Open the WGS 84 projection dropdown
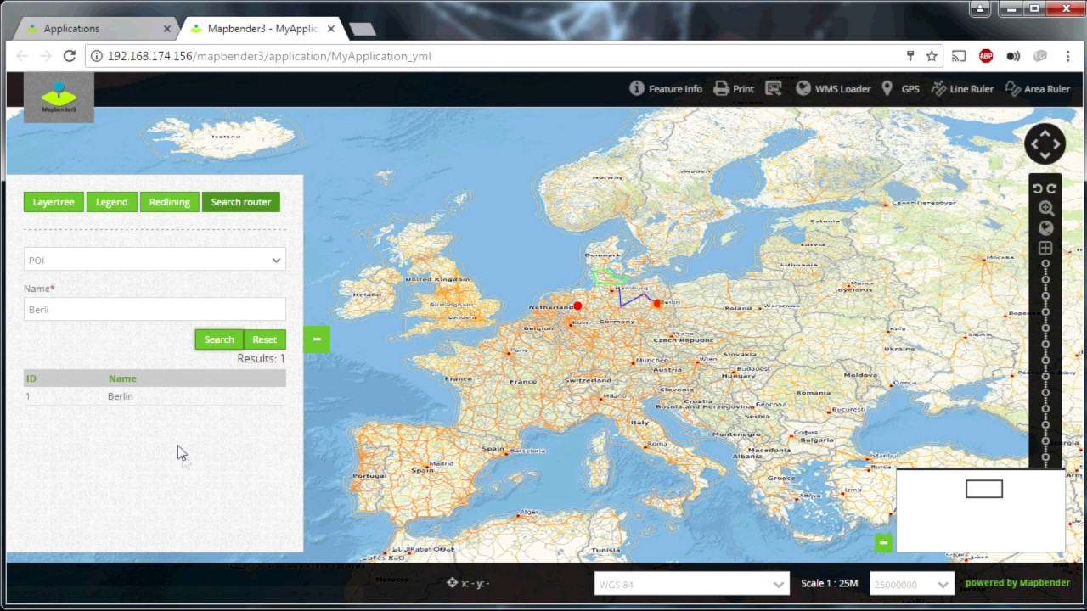The image size is (1087, 611). click(692, 584)
